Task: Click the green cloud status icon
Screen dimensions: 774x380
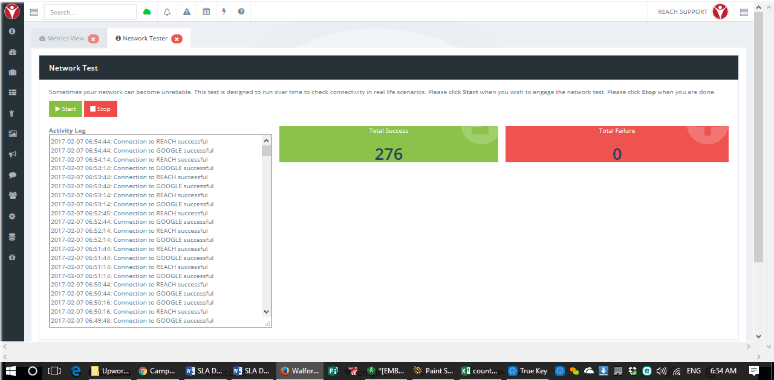Action: [147, 12]
